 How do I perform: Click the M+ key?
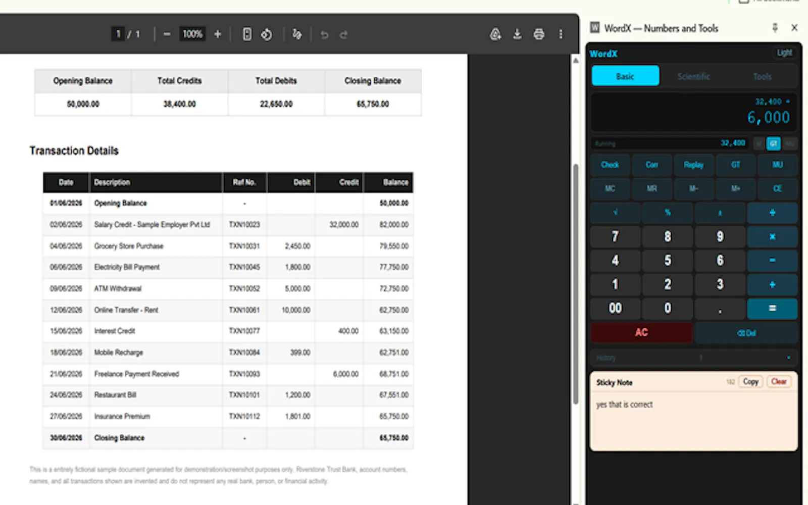(736, 188)
